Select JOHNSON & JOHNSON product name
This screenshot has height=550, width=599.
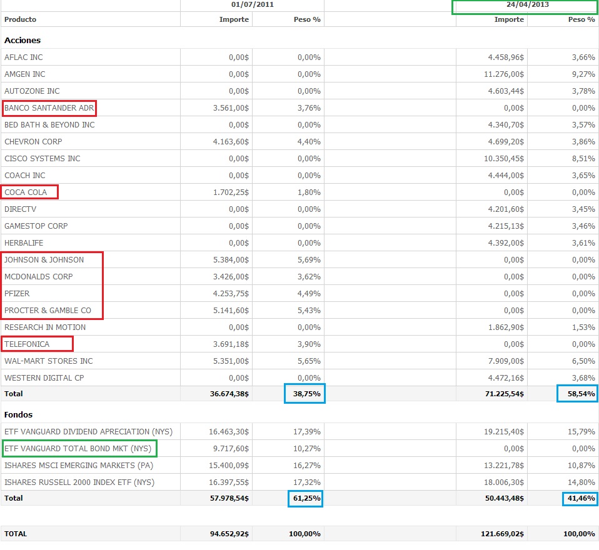click(44, 260)
